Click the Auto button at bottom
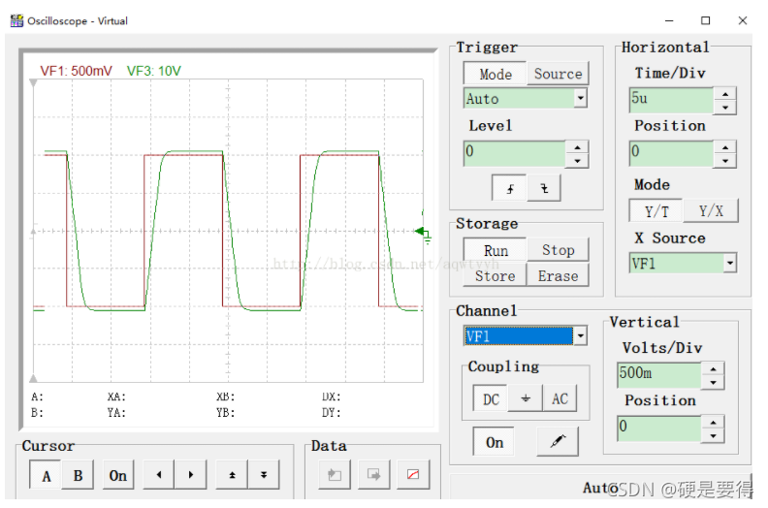Image resolution: width=768 pixels, height=508 pixels. [x=599, y=488]
